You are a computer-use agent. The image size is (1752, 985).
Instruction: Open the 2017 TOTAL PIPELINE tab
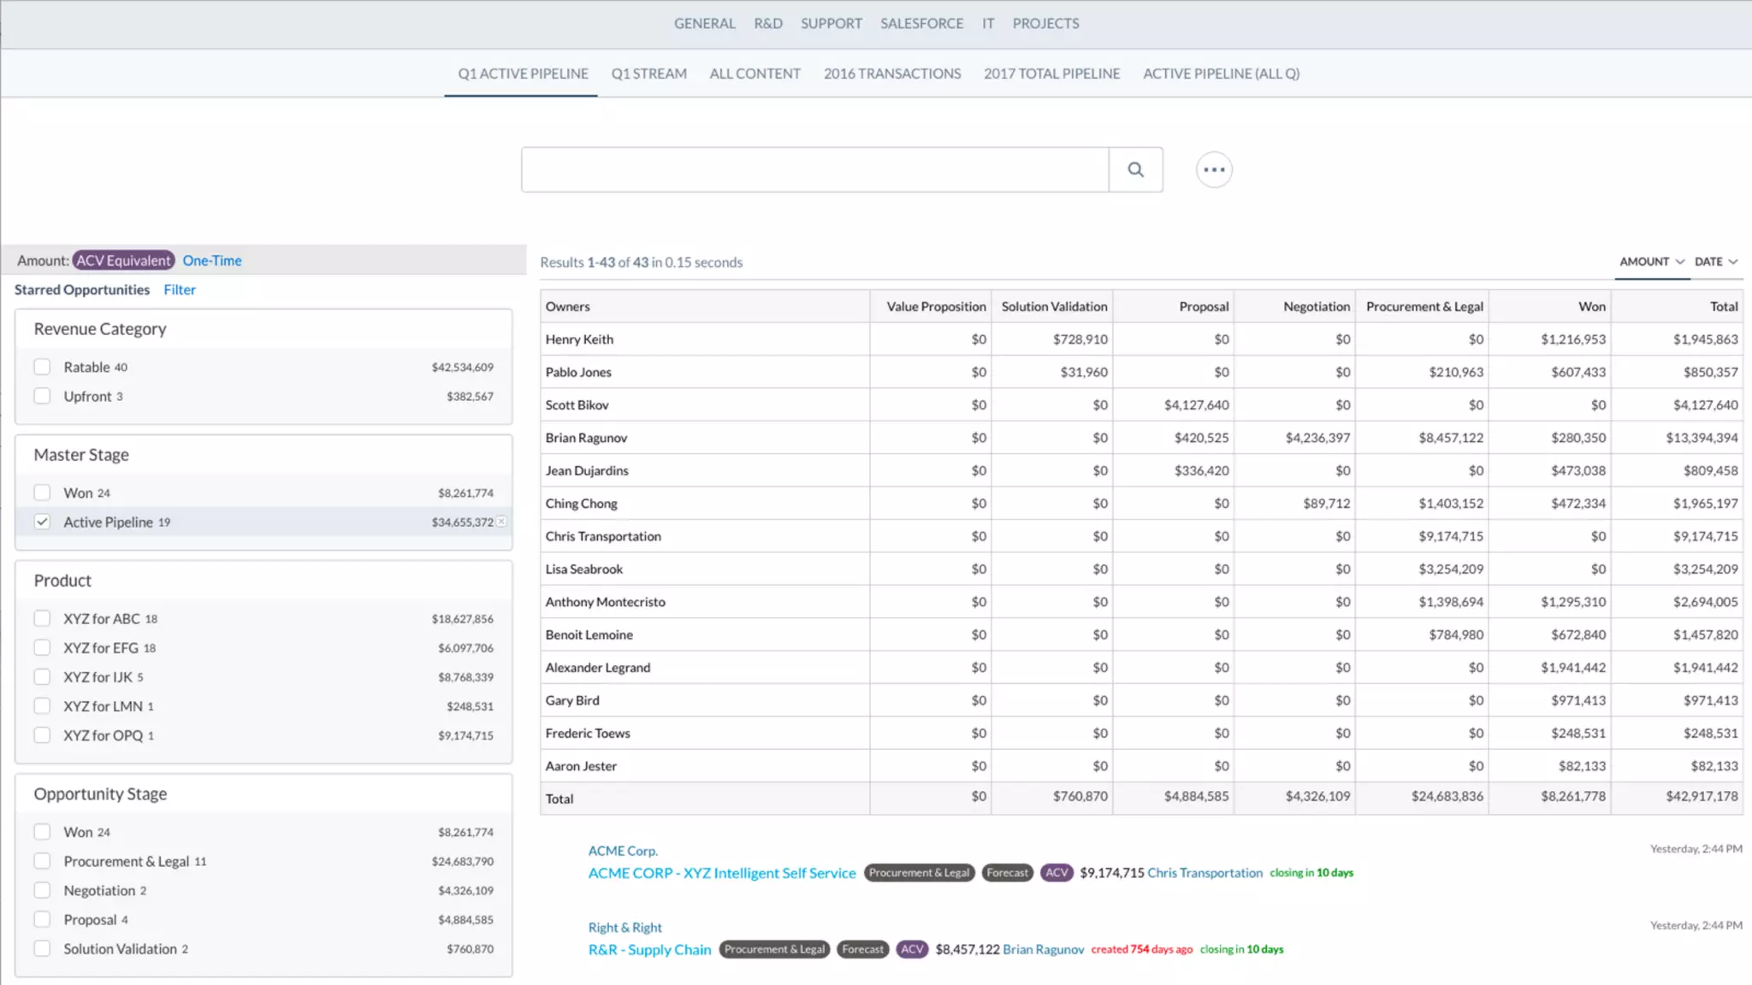pos(1051,74)
